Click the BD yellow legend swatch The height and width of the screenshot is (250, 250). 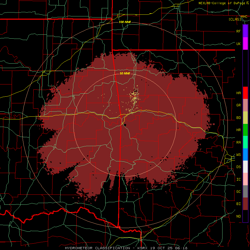tap(245, 117)
